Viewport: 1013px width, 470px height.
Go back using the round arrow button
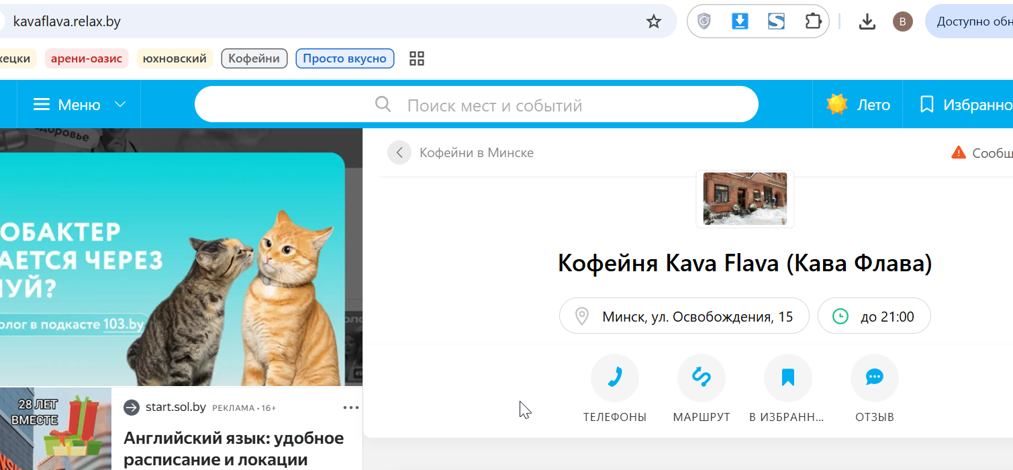[399, 152]
